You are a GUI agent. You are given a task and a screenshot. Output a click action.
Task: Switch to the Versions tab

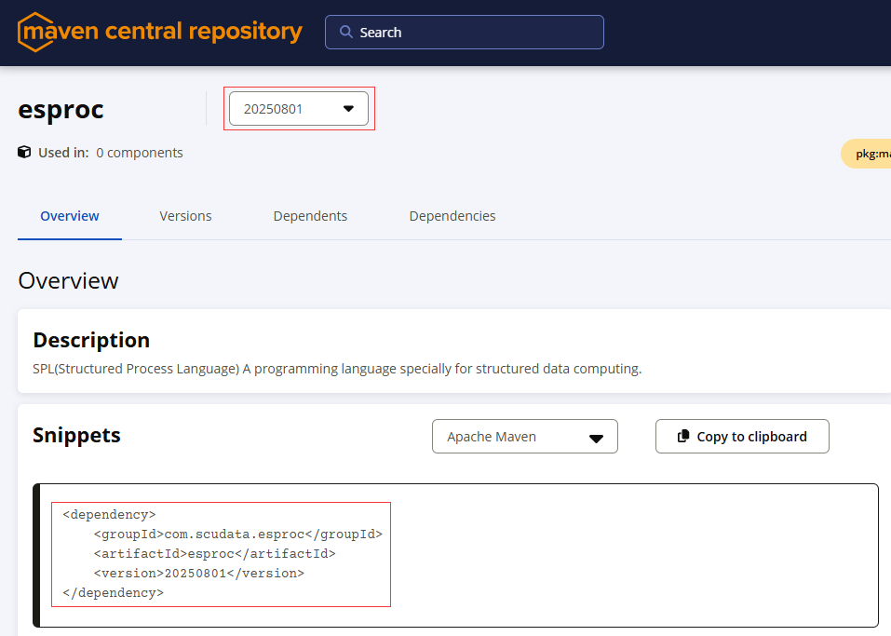[185, 216]
